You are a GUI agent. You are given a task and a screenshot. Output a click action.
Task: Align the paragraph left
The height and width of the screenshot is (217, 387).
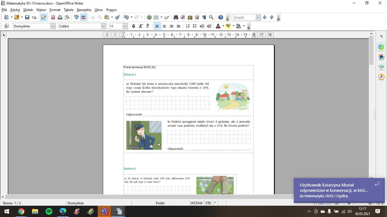pos(157,26)
